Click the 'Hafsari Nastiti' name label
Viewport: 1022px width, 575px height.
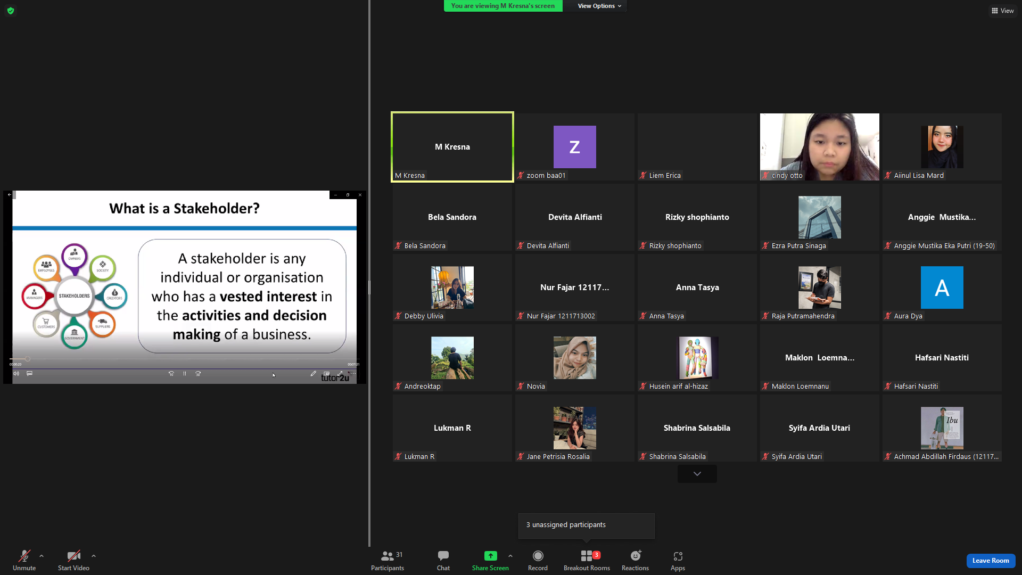(916, 386)
